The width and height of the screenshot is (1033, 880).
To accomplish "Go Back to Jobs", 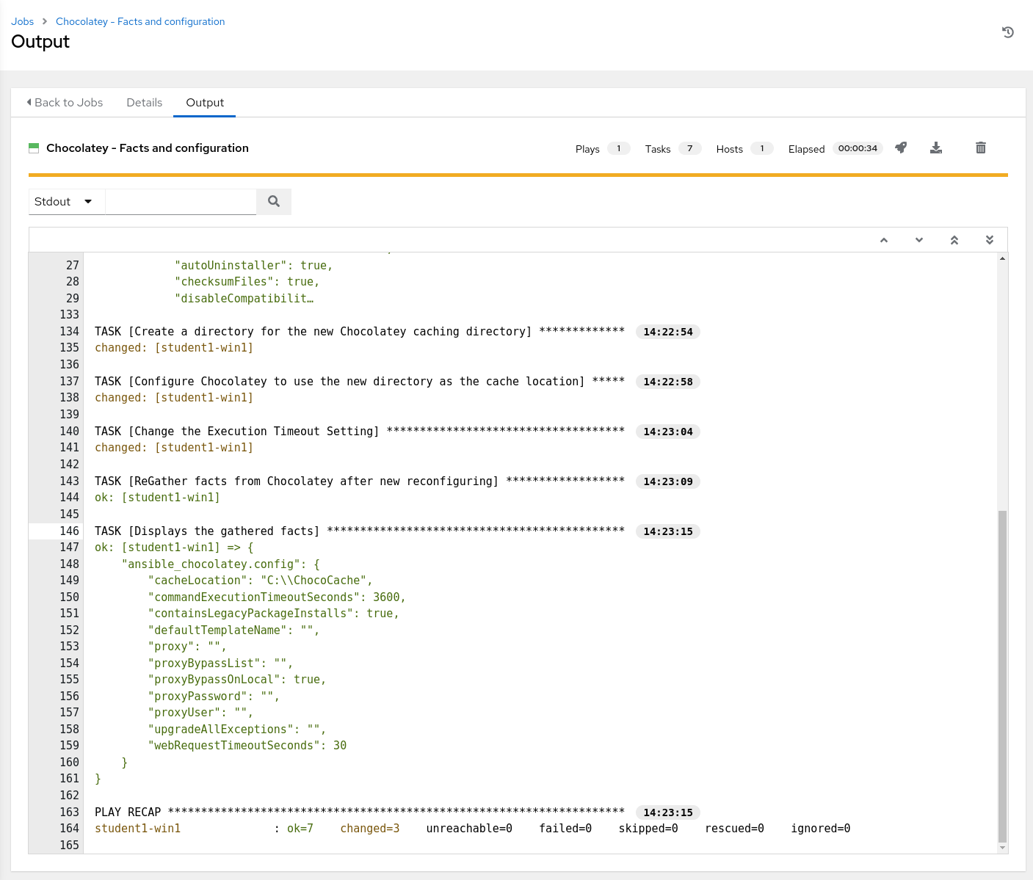I will tap(65, 103).
